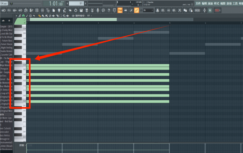Click the piano roll undo arrow icon

coord(34,16)
